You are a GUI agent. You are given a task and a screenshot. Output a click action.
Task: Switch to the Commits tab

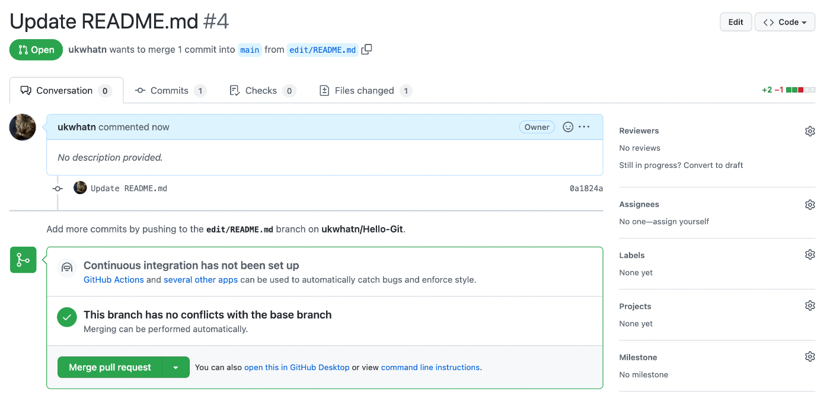click(170, 90)
